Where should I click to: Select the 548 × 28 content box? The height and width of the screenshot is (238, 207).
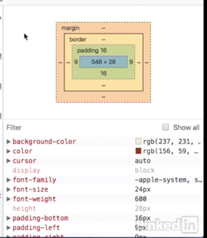[x=103, y=62]
